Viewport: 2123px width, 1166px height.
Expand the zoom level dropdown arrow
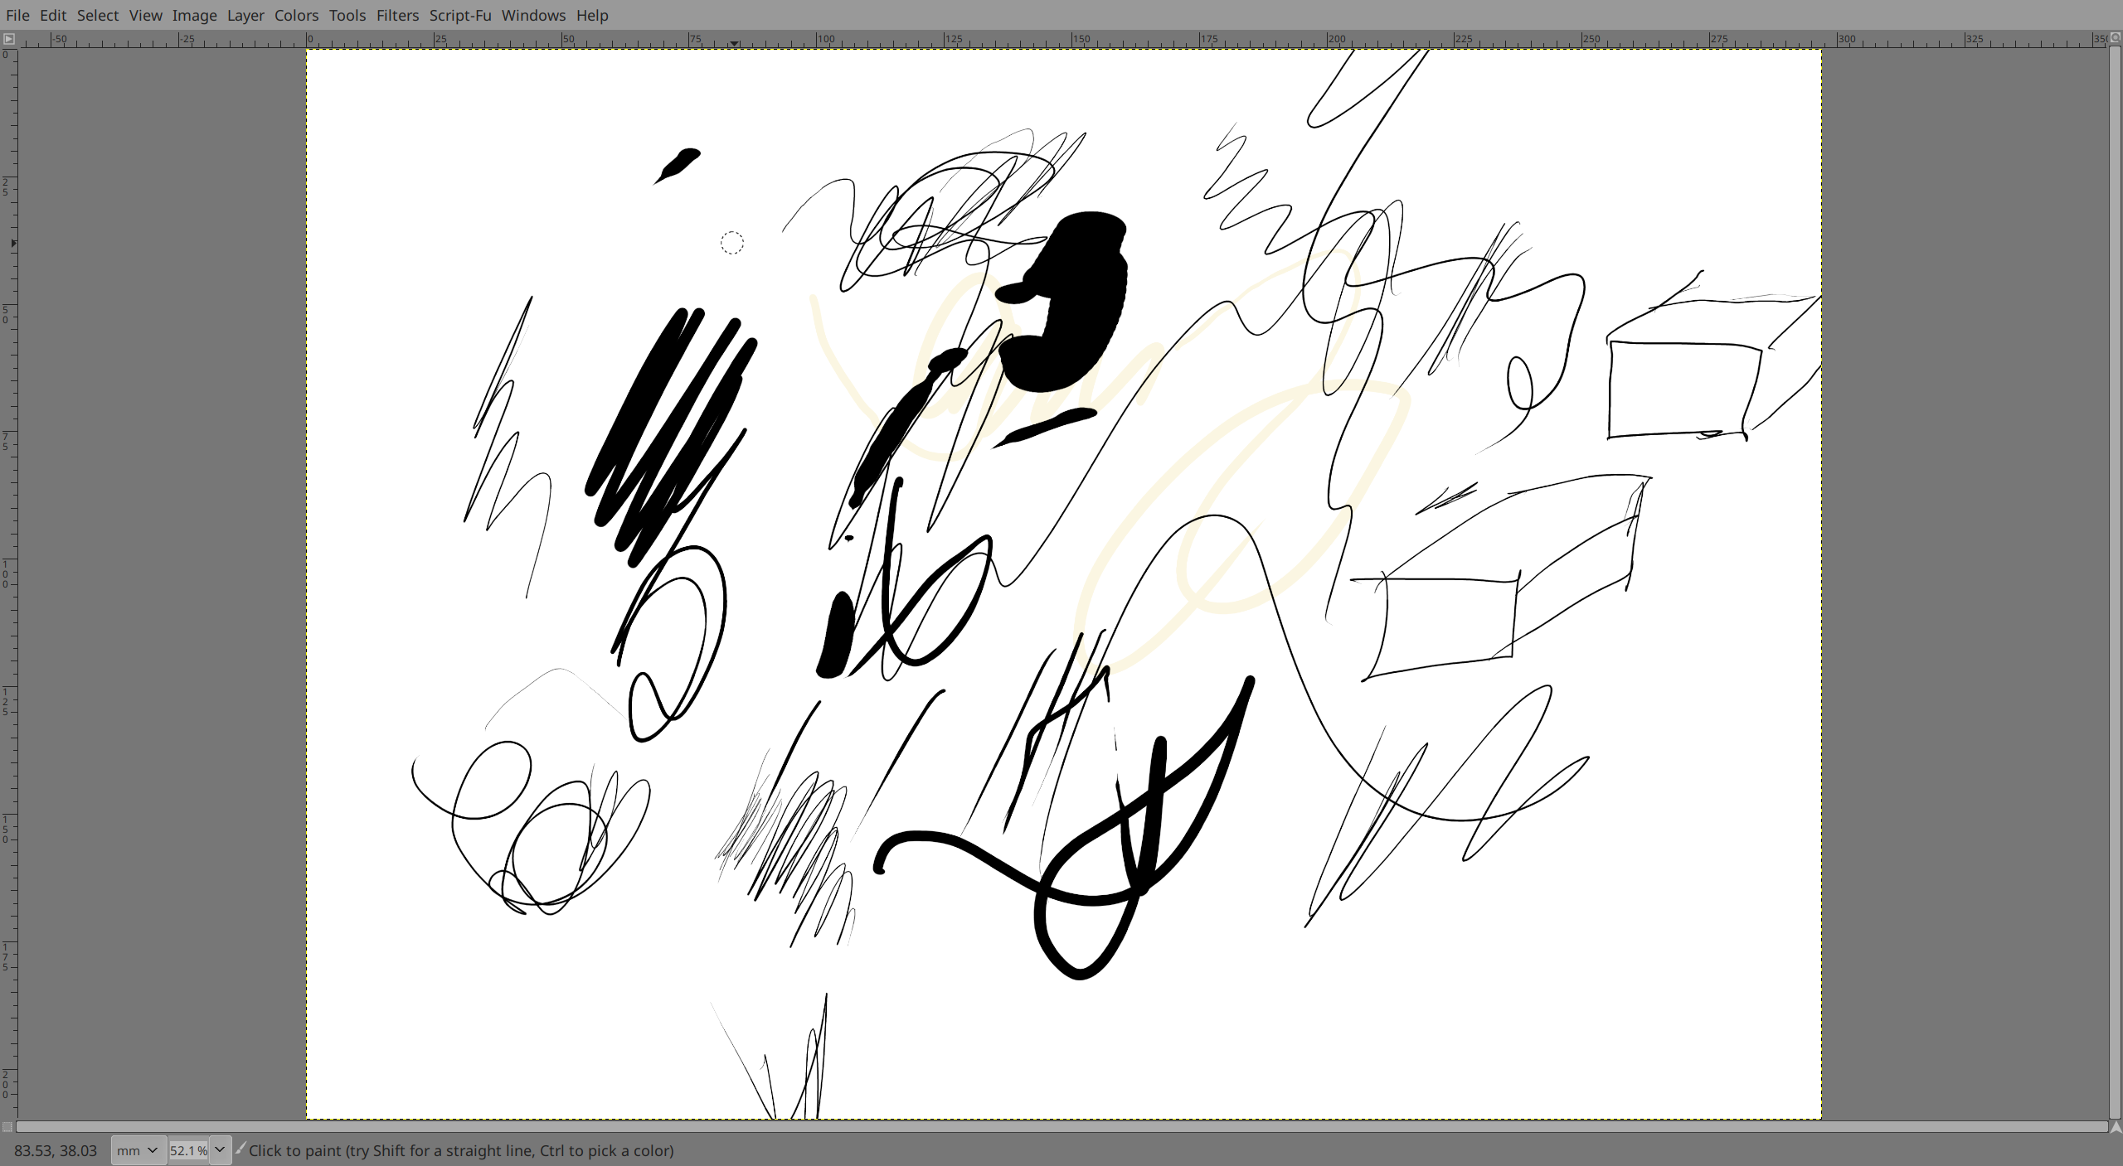220,1150
